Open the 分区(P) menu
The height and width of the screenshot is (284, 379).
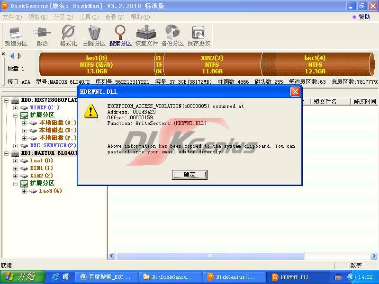point(63,17)
